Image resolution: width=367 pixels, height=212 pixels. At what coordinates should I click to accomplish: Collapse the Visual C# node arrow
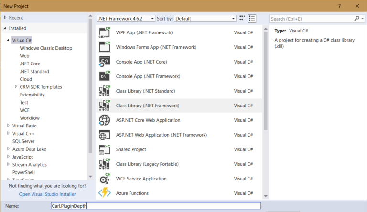8,40
